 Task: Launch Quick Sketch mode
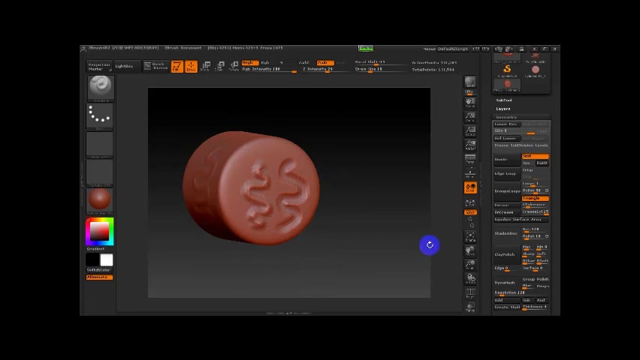click(156, 67)
